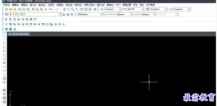Image resolution: width=217 pixels, height=106 pixels.
Task: Select the Arc drawing tool
Action: point(4,55)
